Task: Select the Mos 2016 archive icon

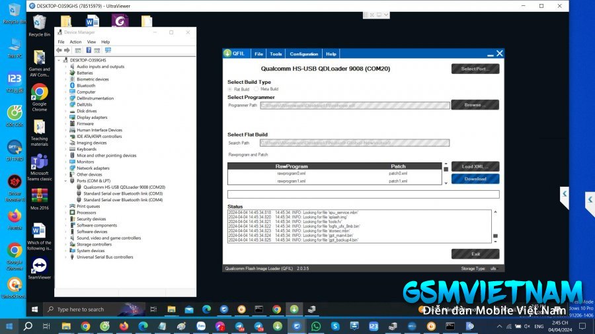Action: point(39,199)
